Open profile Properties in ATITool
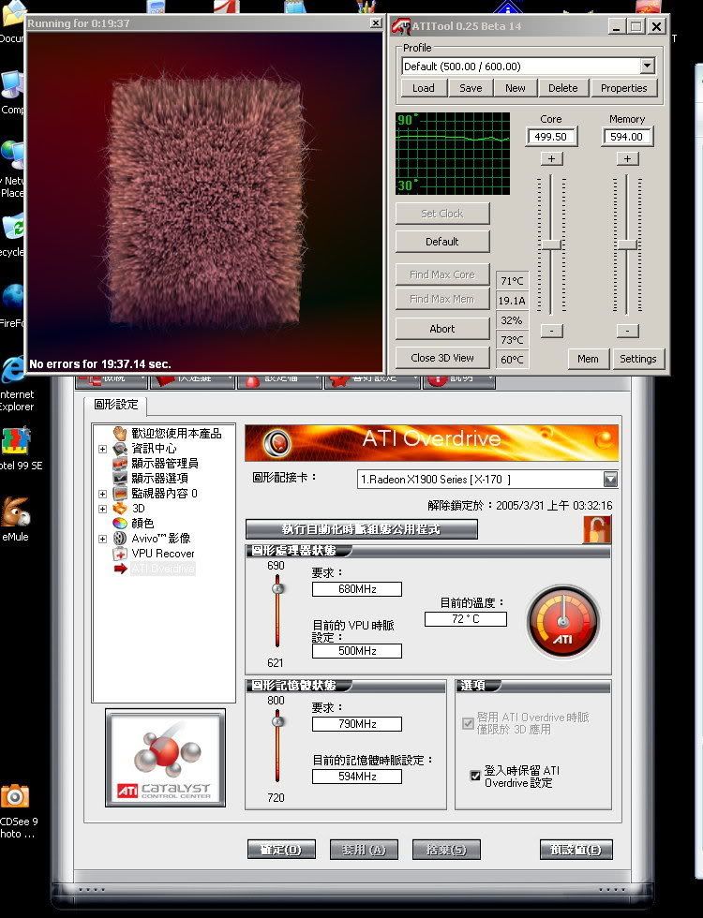Image resolution: width=703 pixels, height=918 pixels. 624,88
